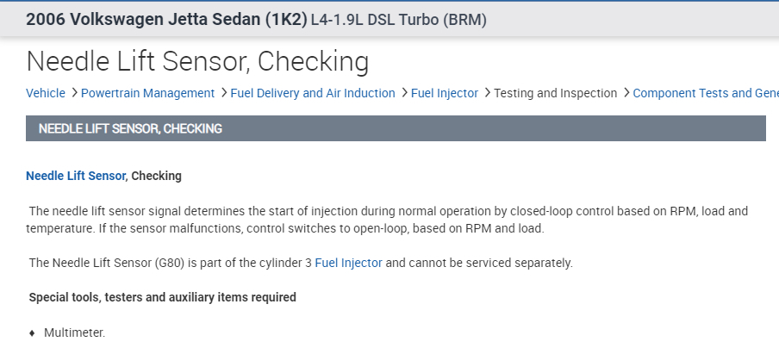
Task: Click the large Needle Lift Sensor, Checking heading
Action: click(x=198, y=61)
